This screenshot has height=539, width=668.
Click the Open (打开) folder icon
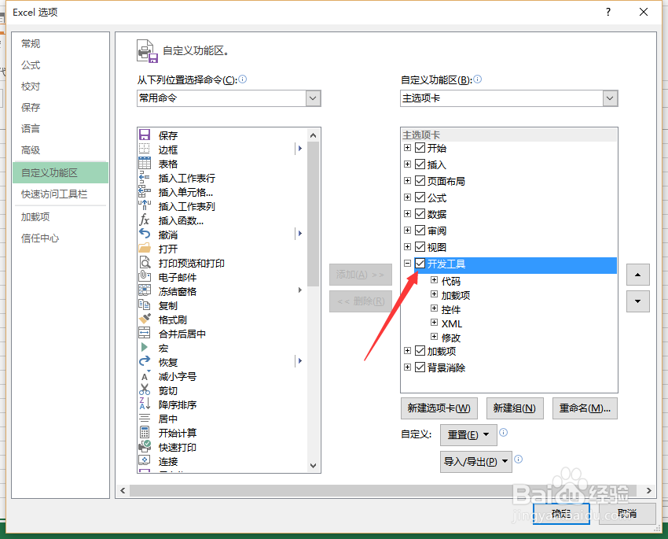(x=145, y=248)
